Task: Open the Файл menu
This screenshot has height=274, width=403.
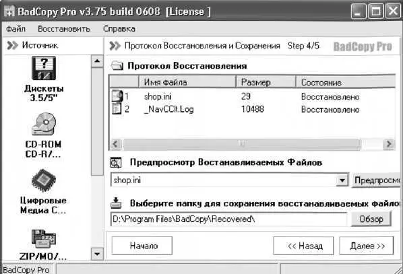Action: (15, 29)
